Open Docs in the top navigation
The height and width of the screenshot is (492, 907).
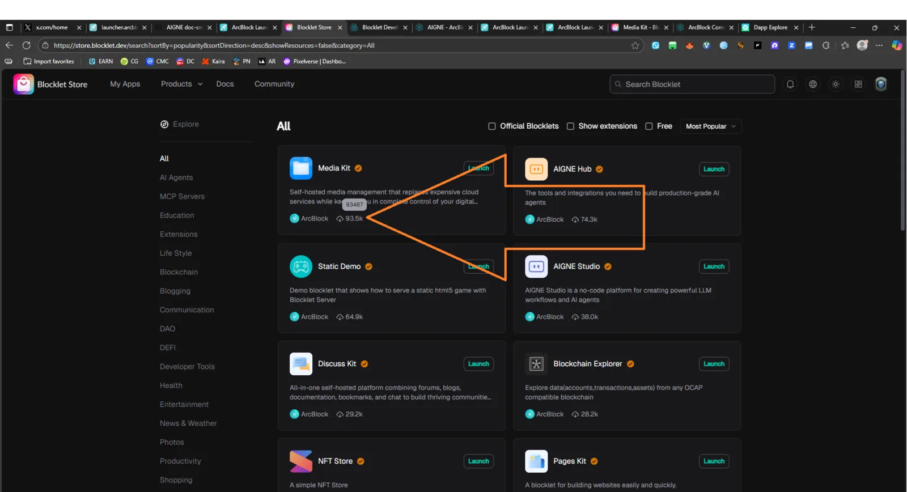[225, 84]
